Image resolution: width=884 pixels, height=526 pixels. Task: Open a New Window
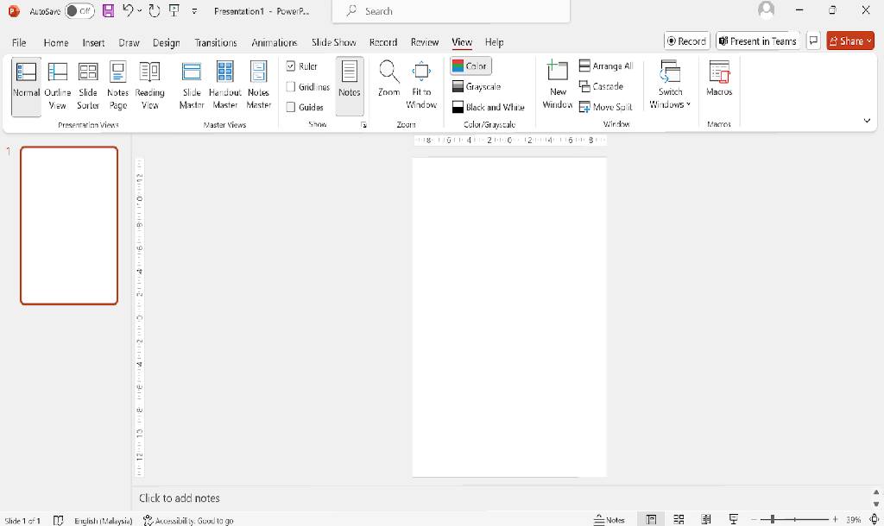(x=558, y=85)
